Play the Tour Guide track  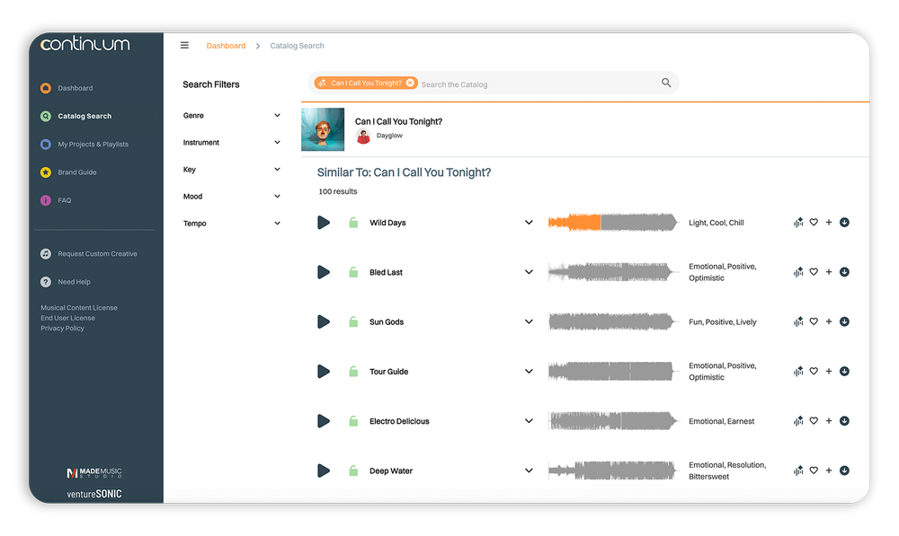(x=324, y=372)
